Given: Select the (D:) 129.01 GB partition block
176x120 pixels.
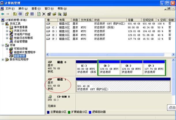Looking at the screenshot, I should click(x=109, y=68).
